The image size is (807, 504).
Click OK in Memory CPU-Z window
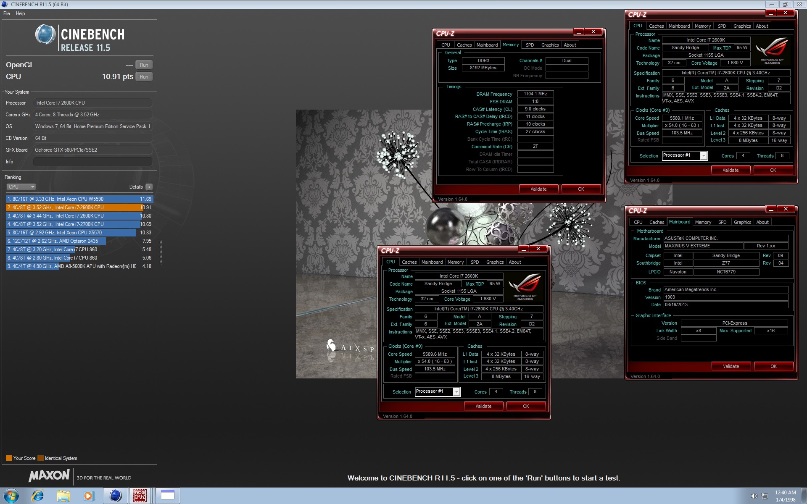click(581, 189)
